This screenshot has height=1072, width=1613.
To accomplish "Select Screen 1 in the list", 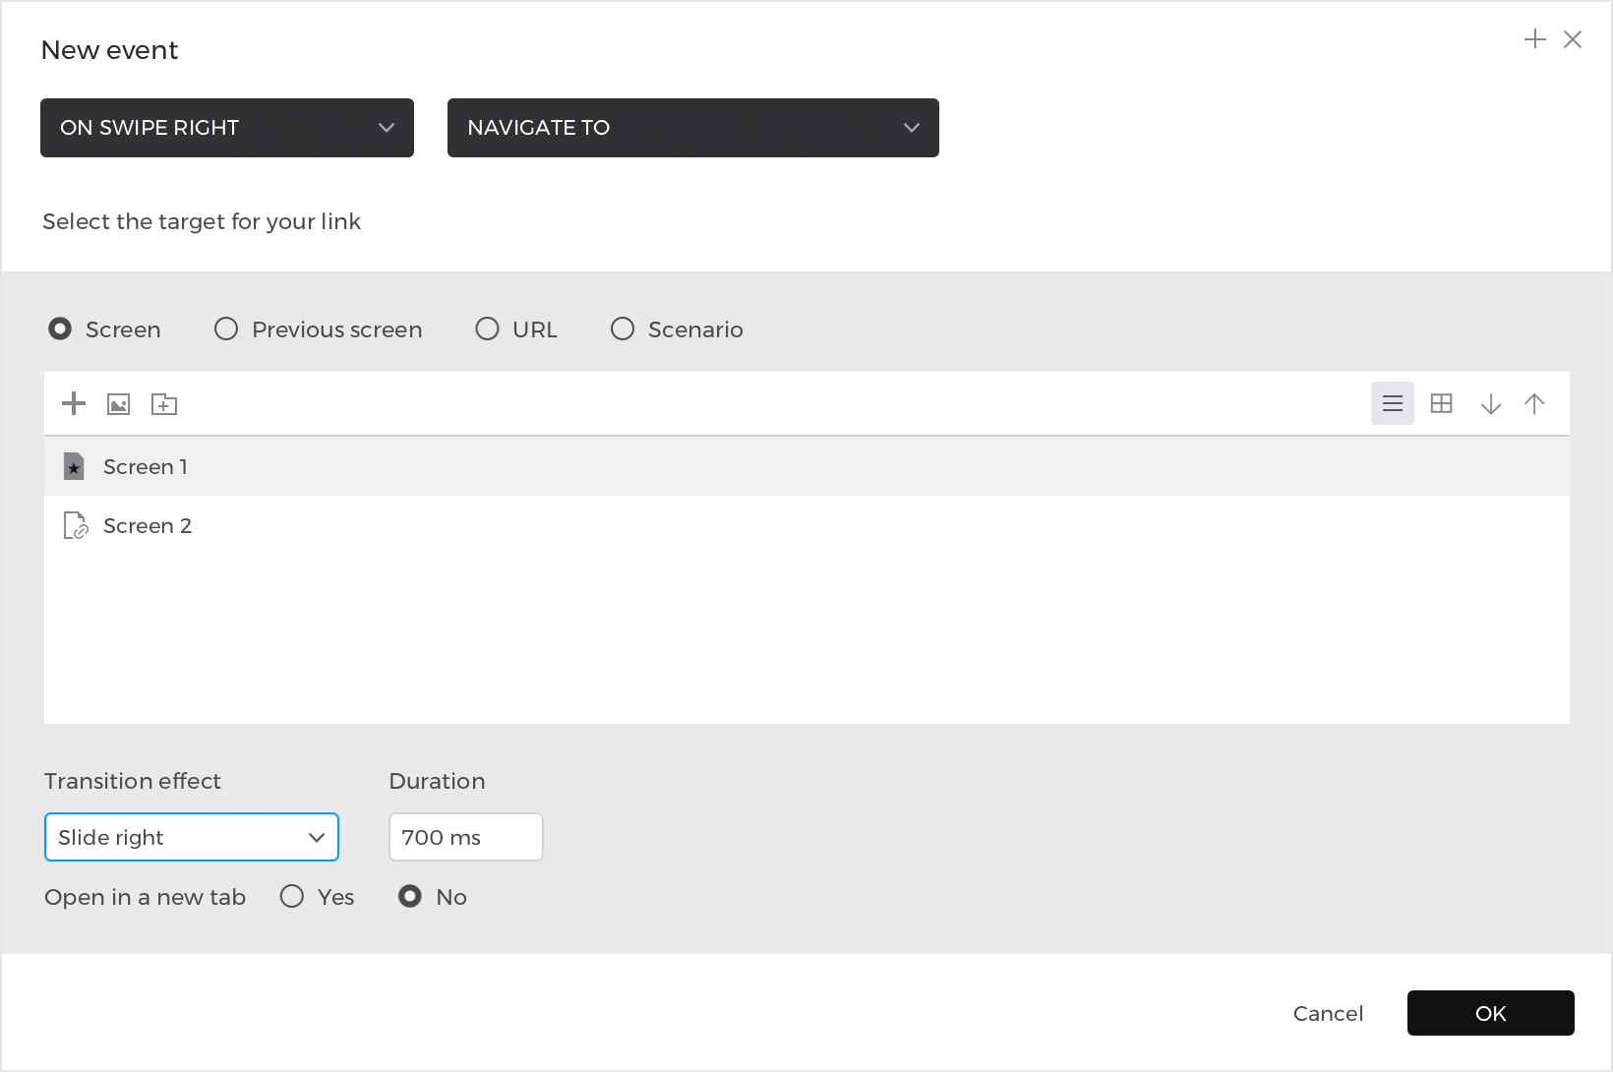I will pos(146,467).
